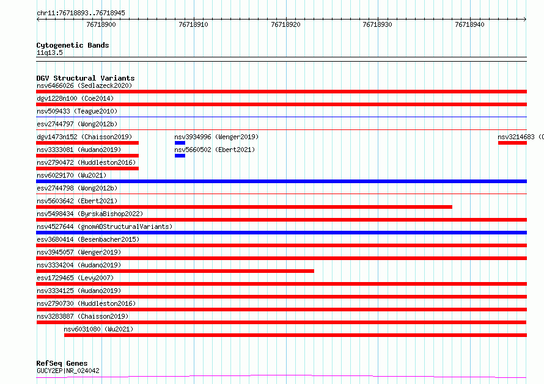Click the red bar under nsv3283887
Viewport: 544px width, 384px height.
[281, 322]
